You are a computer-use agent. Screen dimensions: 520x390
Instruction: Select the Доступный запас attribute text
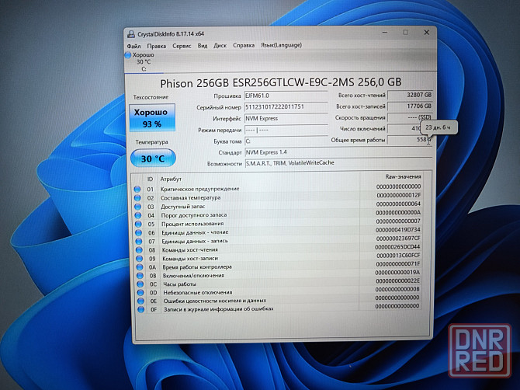click(182, 206)
